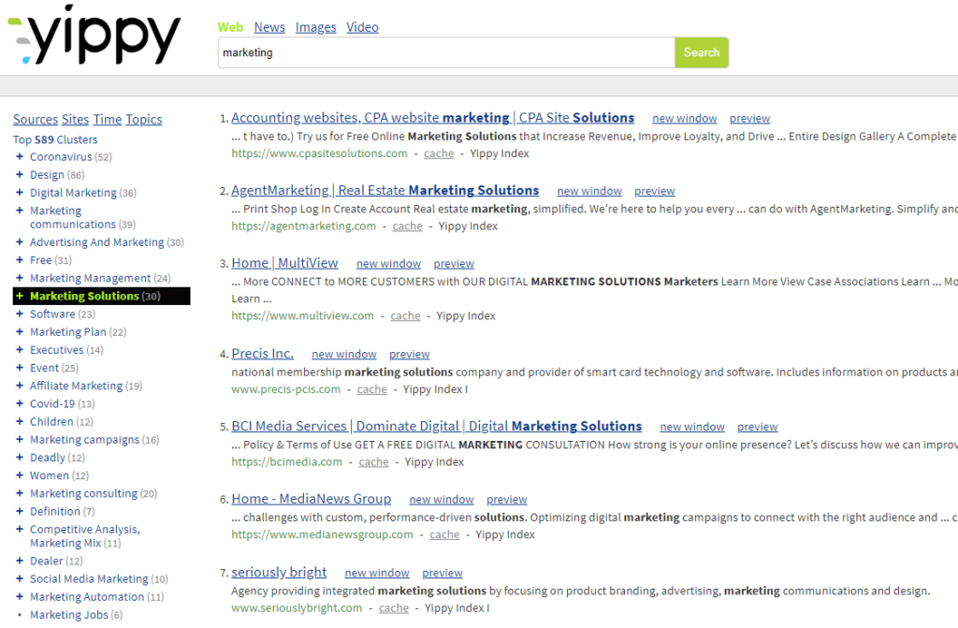The width and height of the screenshot is (958, 628).
Task: Expand the Free cluster plus icon
Action: 20,260
